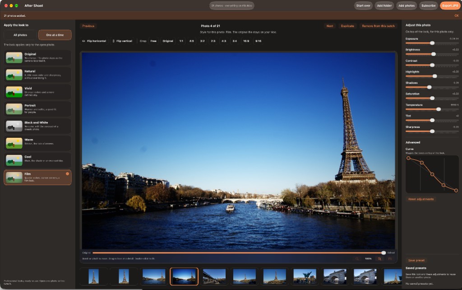Duplicate the current photo

click(347, 26)
